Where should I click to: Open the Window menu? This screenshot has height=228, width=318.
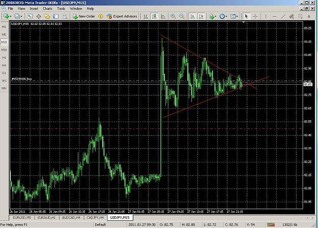(x=76, y=9)
